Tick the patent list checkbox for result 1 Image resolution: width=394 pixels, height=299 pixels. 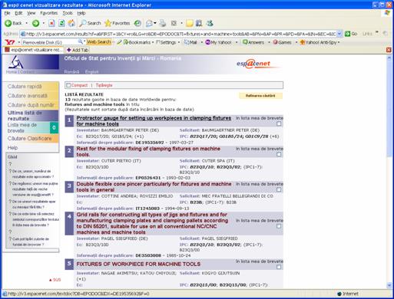coord(279,123)
